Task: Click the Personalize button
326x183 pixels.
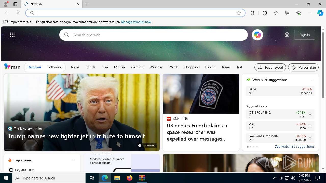Action: click(303, 67)
